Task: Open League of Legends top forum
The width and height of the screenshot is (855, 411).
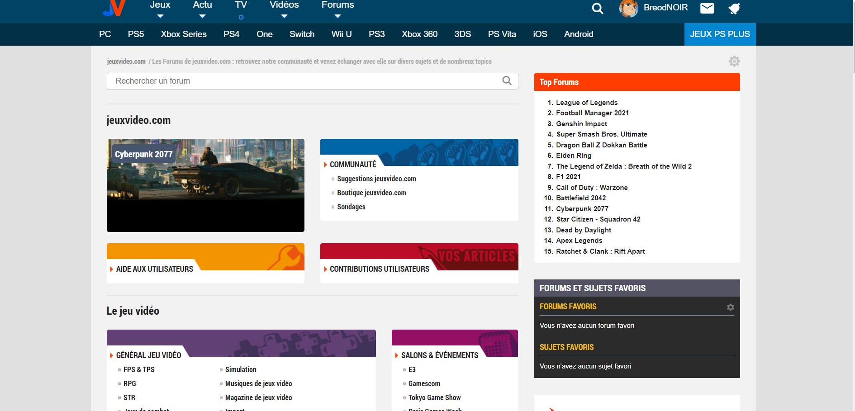Action: (586, 103)
